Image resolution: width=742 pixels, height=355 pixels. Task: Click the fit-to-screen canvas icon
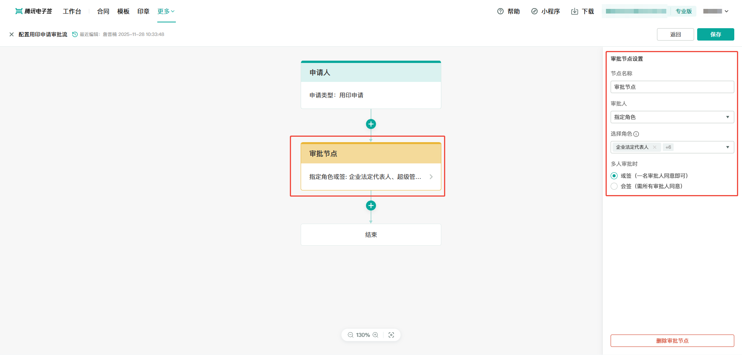point(391,335)
